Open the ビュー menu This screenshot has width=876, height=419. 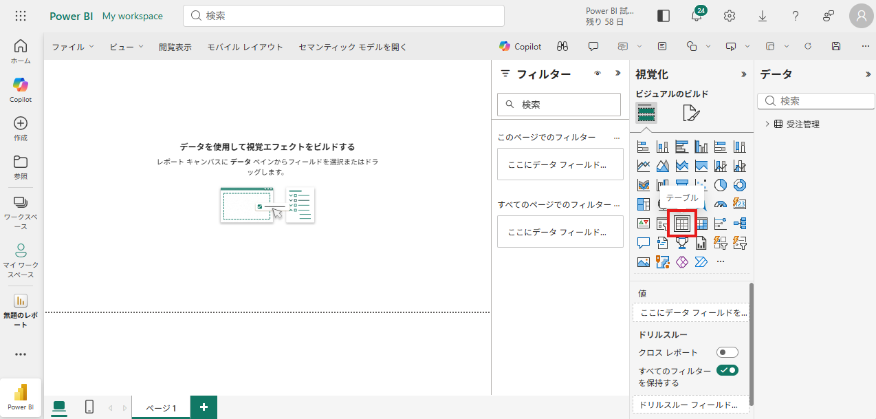click(126, 47)
